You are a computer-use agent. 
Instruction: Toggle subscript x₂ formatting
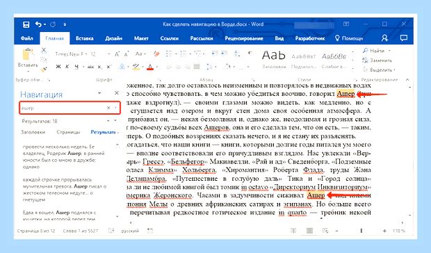point(100,67)
